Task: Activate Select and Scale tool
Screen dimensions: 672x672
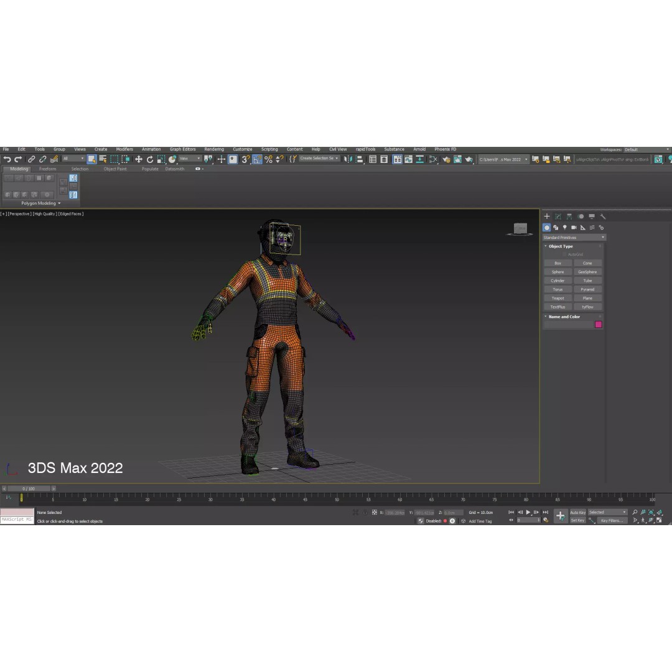Action: click(x=161, y=159)
